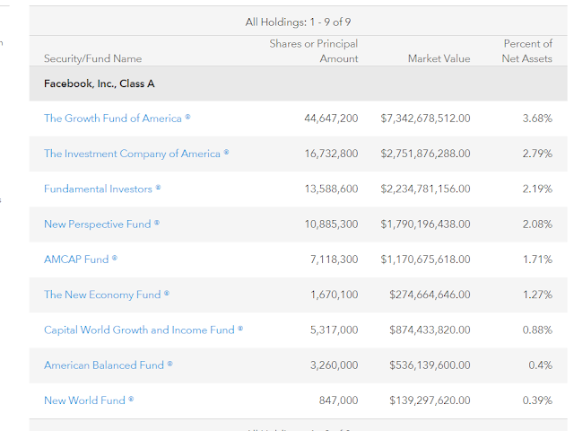Image resolution: width=574 pixels, height=431 pixels.
Task: Open the New World Fund link
Action: 84,400
